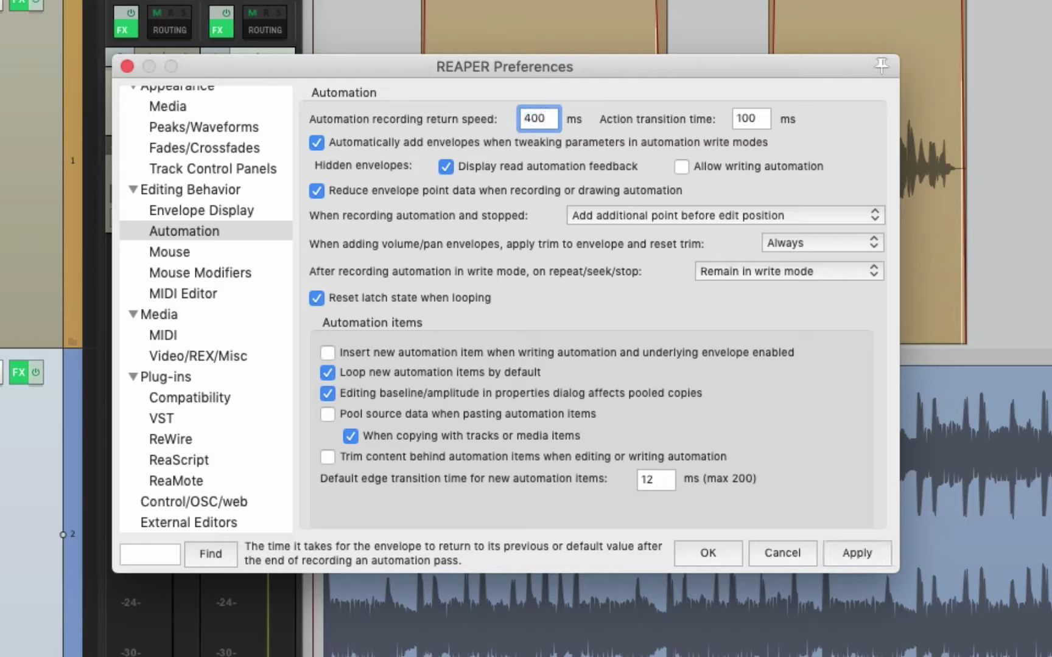This screenshot has width=1052, height=657.
Task: Open ReaMote preferences page
Action: 176,481
